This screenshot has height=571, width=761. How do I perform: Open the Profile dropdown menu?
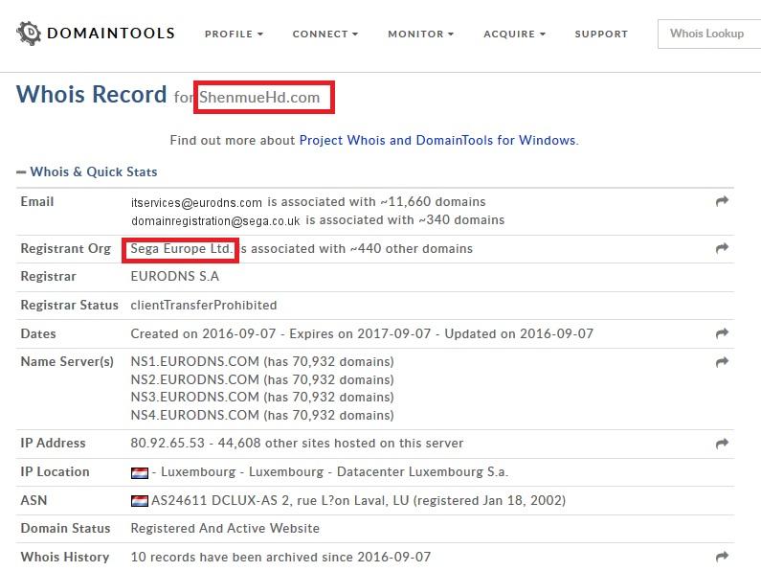coord(234,34)
